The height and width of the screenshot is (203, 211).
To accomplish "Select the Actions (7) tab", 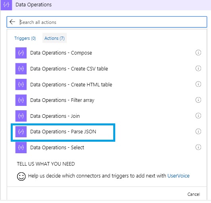I will coord(54,38).
